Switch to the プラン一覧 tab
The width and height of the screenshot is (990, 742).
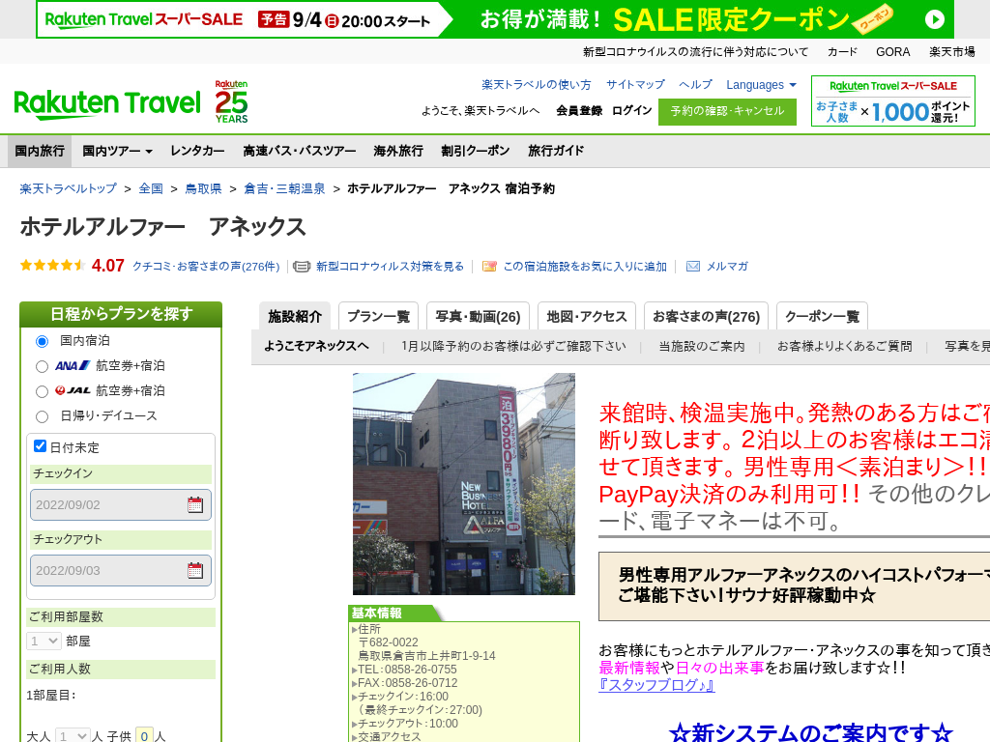379,316
